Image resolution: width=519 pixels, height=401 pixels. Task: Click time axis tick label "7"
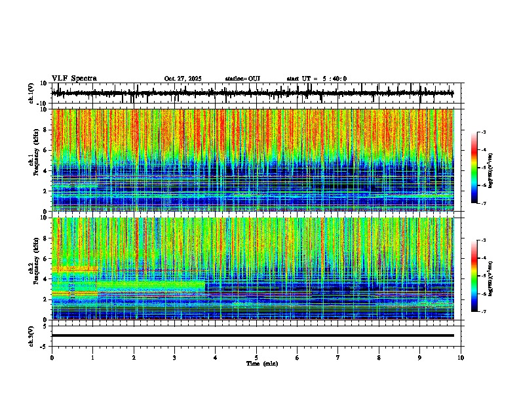[x=338, y=358]
